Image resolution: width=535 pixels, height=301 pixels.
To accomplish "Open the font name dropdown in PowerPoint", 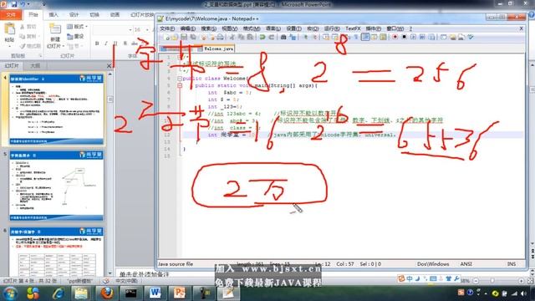I will coord(130,30).
